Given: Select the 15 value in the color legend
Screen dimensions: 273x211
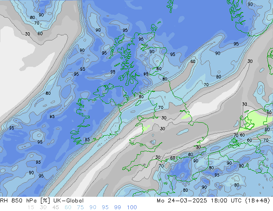Looking at the screenshot, I should (x=31, y=208).
